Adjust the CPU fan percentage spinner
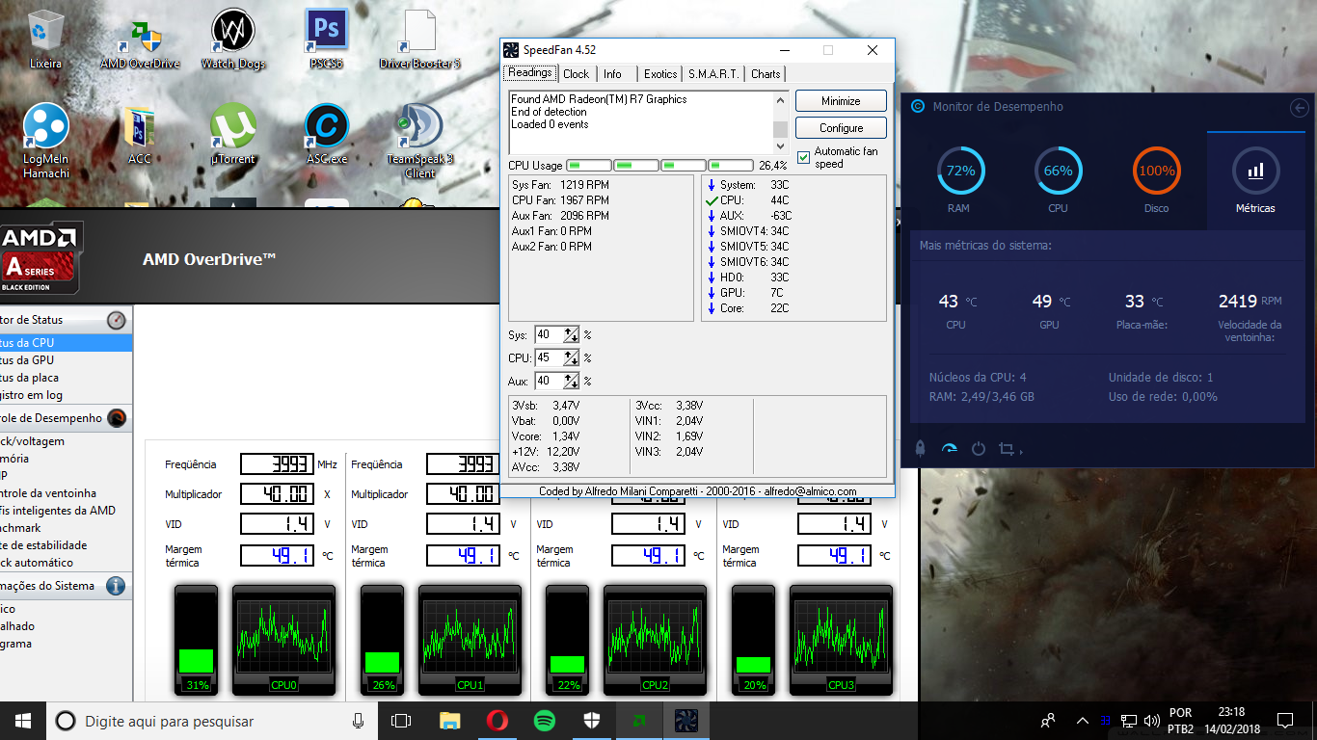Viewport: 1317px width, 740px height. [572, 358]
